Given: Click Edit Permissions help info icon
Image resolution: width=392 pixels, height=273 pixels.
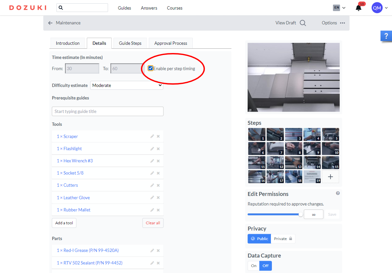Looking at the screenshot, I should coord(338,193).
